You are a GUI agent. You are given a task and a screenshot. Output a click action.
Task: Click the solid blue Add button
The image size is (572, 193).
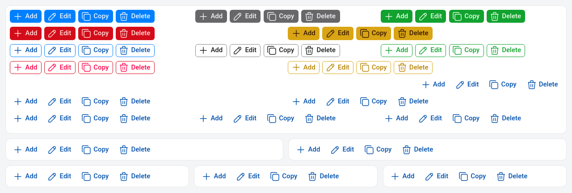tap(25, 16)
